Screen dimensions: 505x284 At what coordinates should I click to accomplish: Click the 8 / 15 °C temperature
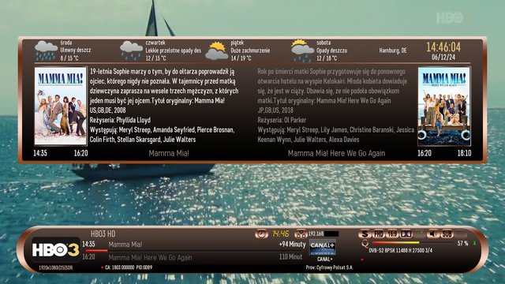click(69, 58)
